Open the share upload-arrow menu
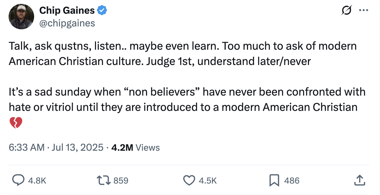 pyautogui.click(x=359, y=180)
